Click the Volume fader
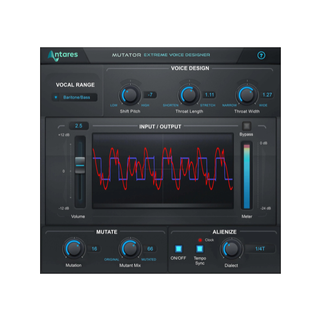Viewport: 321px width, 321px height. (80, 165)
